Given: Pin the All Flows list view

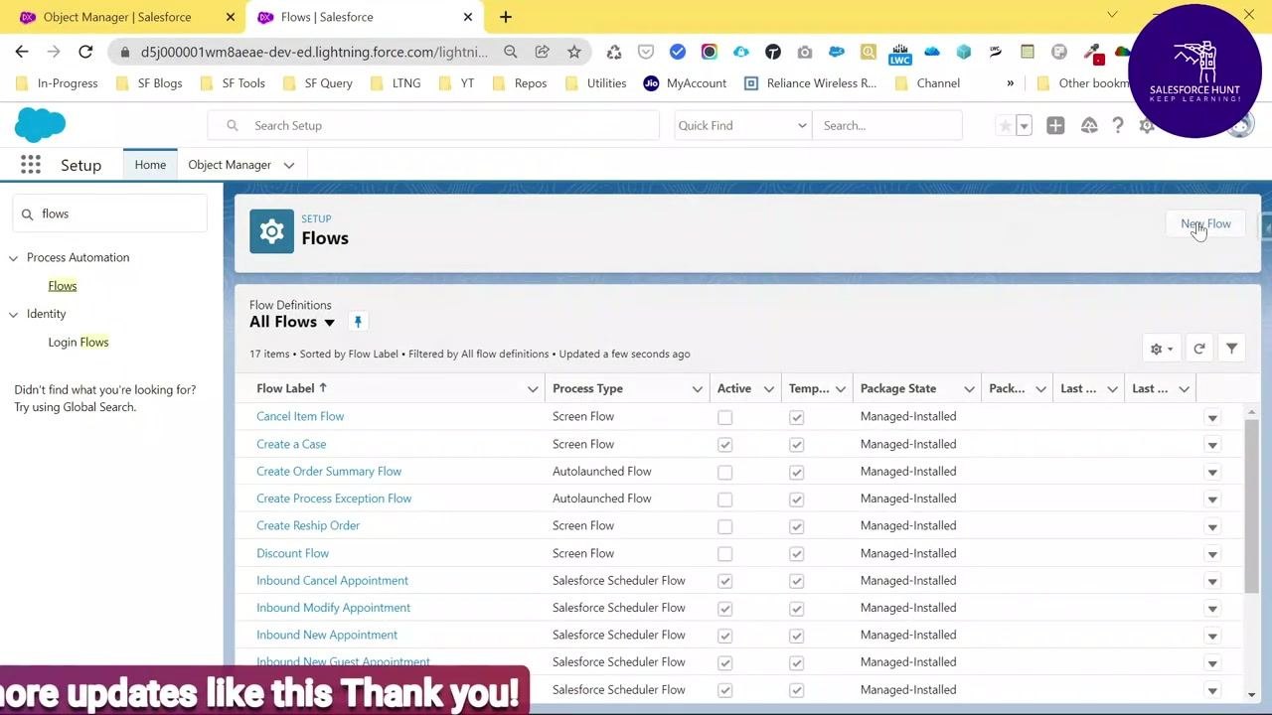Looking at the screenshot, I should pyautogui.click(x=358, y=322).
